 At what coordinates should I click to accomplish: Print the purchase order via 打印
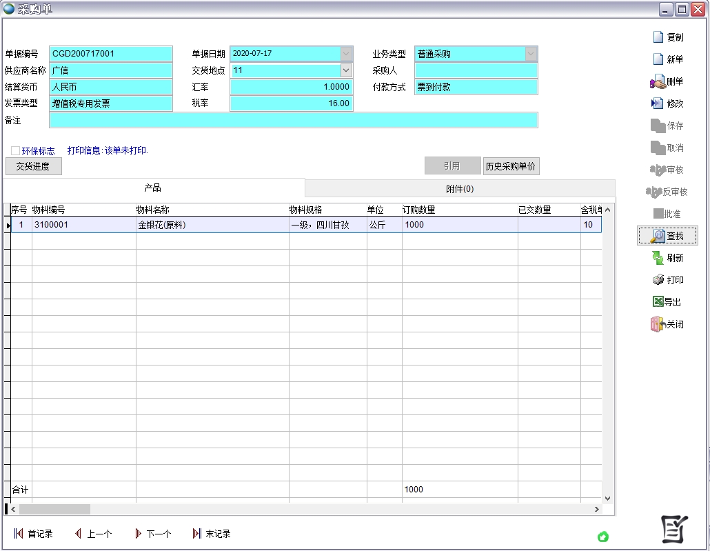(x=667, y=280)
